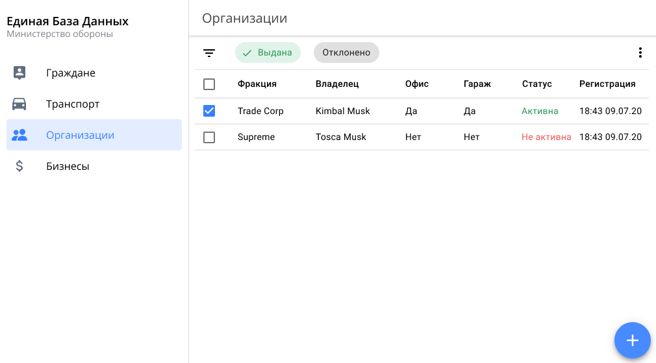Click the checkmark in Выдана chip
This screenshot has height=363, width=656.
(247, 53)
